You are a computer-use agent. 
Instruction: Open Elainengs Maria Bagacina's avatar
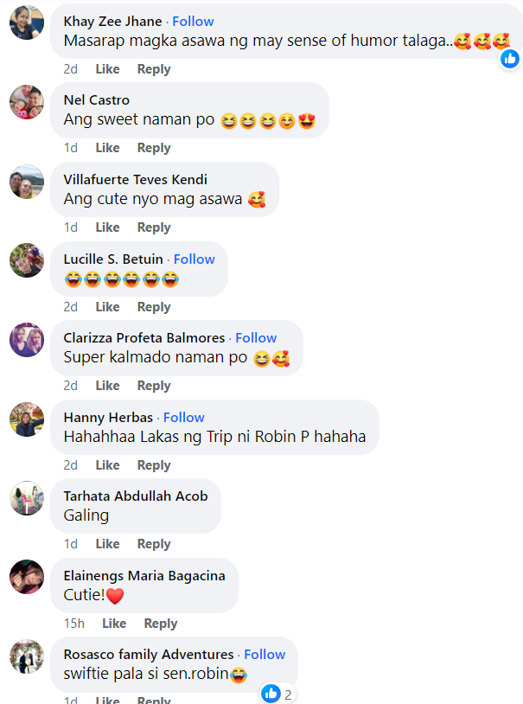(x=27, y=577)
